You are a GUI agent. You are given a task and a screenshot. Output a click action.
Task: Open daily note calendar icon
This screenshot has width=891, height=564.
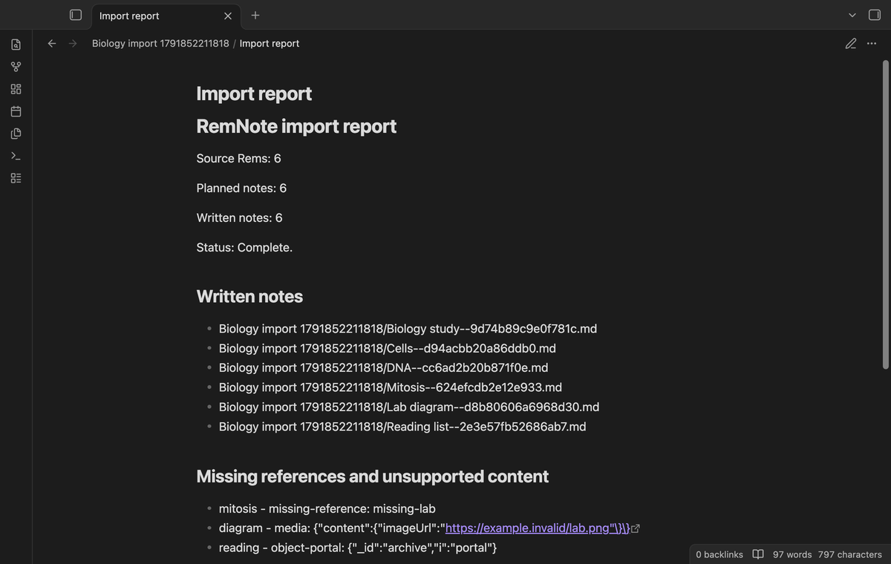(16, 111)
